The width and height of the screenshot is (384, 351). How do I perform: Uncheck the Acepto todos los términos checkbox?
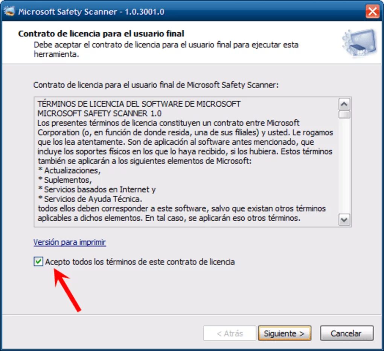38,262
